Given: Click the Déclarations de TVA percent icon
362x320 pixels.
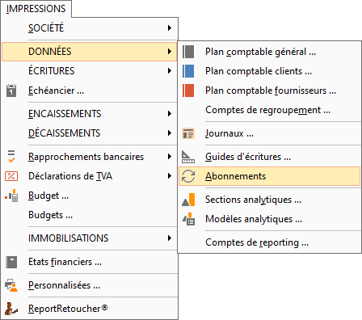Looking at the screenshot, I should [x=11, y=176].
